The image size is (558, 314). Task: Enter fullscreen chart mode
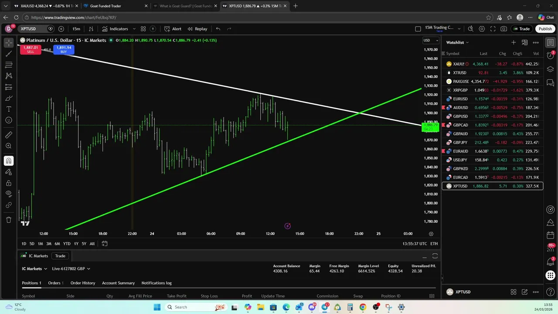[493, 29]
